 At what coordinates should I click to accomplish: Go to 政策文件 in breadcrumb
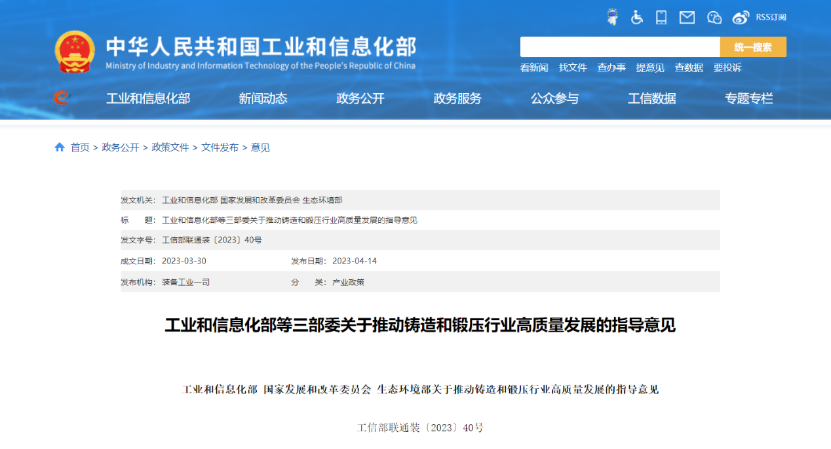click(x=170, y=147)
